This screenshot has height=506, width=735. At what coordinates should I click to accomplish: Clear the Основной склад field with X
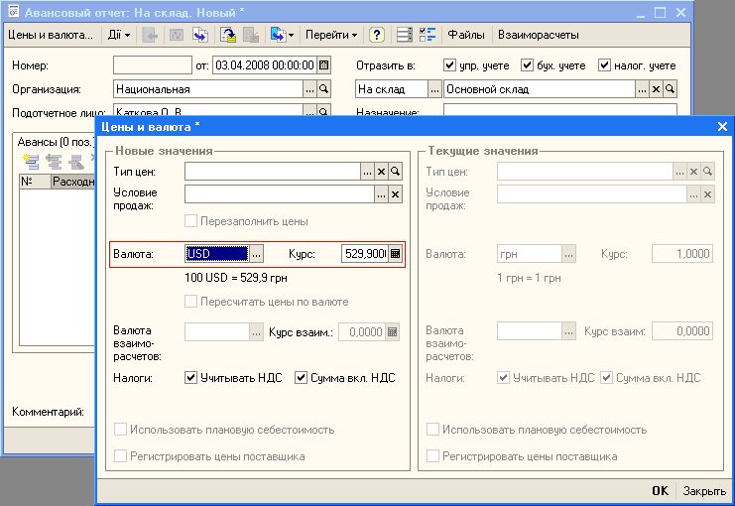click(656, 89)
